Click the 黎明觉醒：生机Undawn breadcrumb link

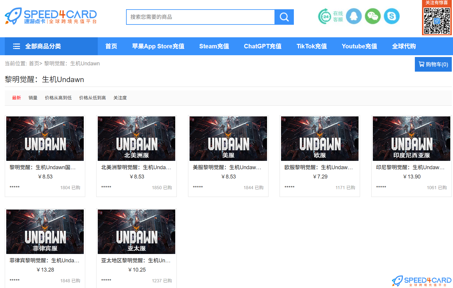72,64
